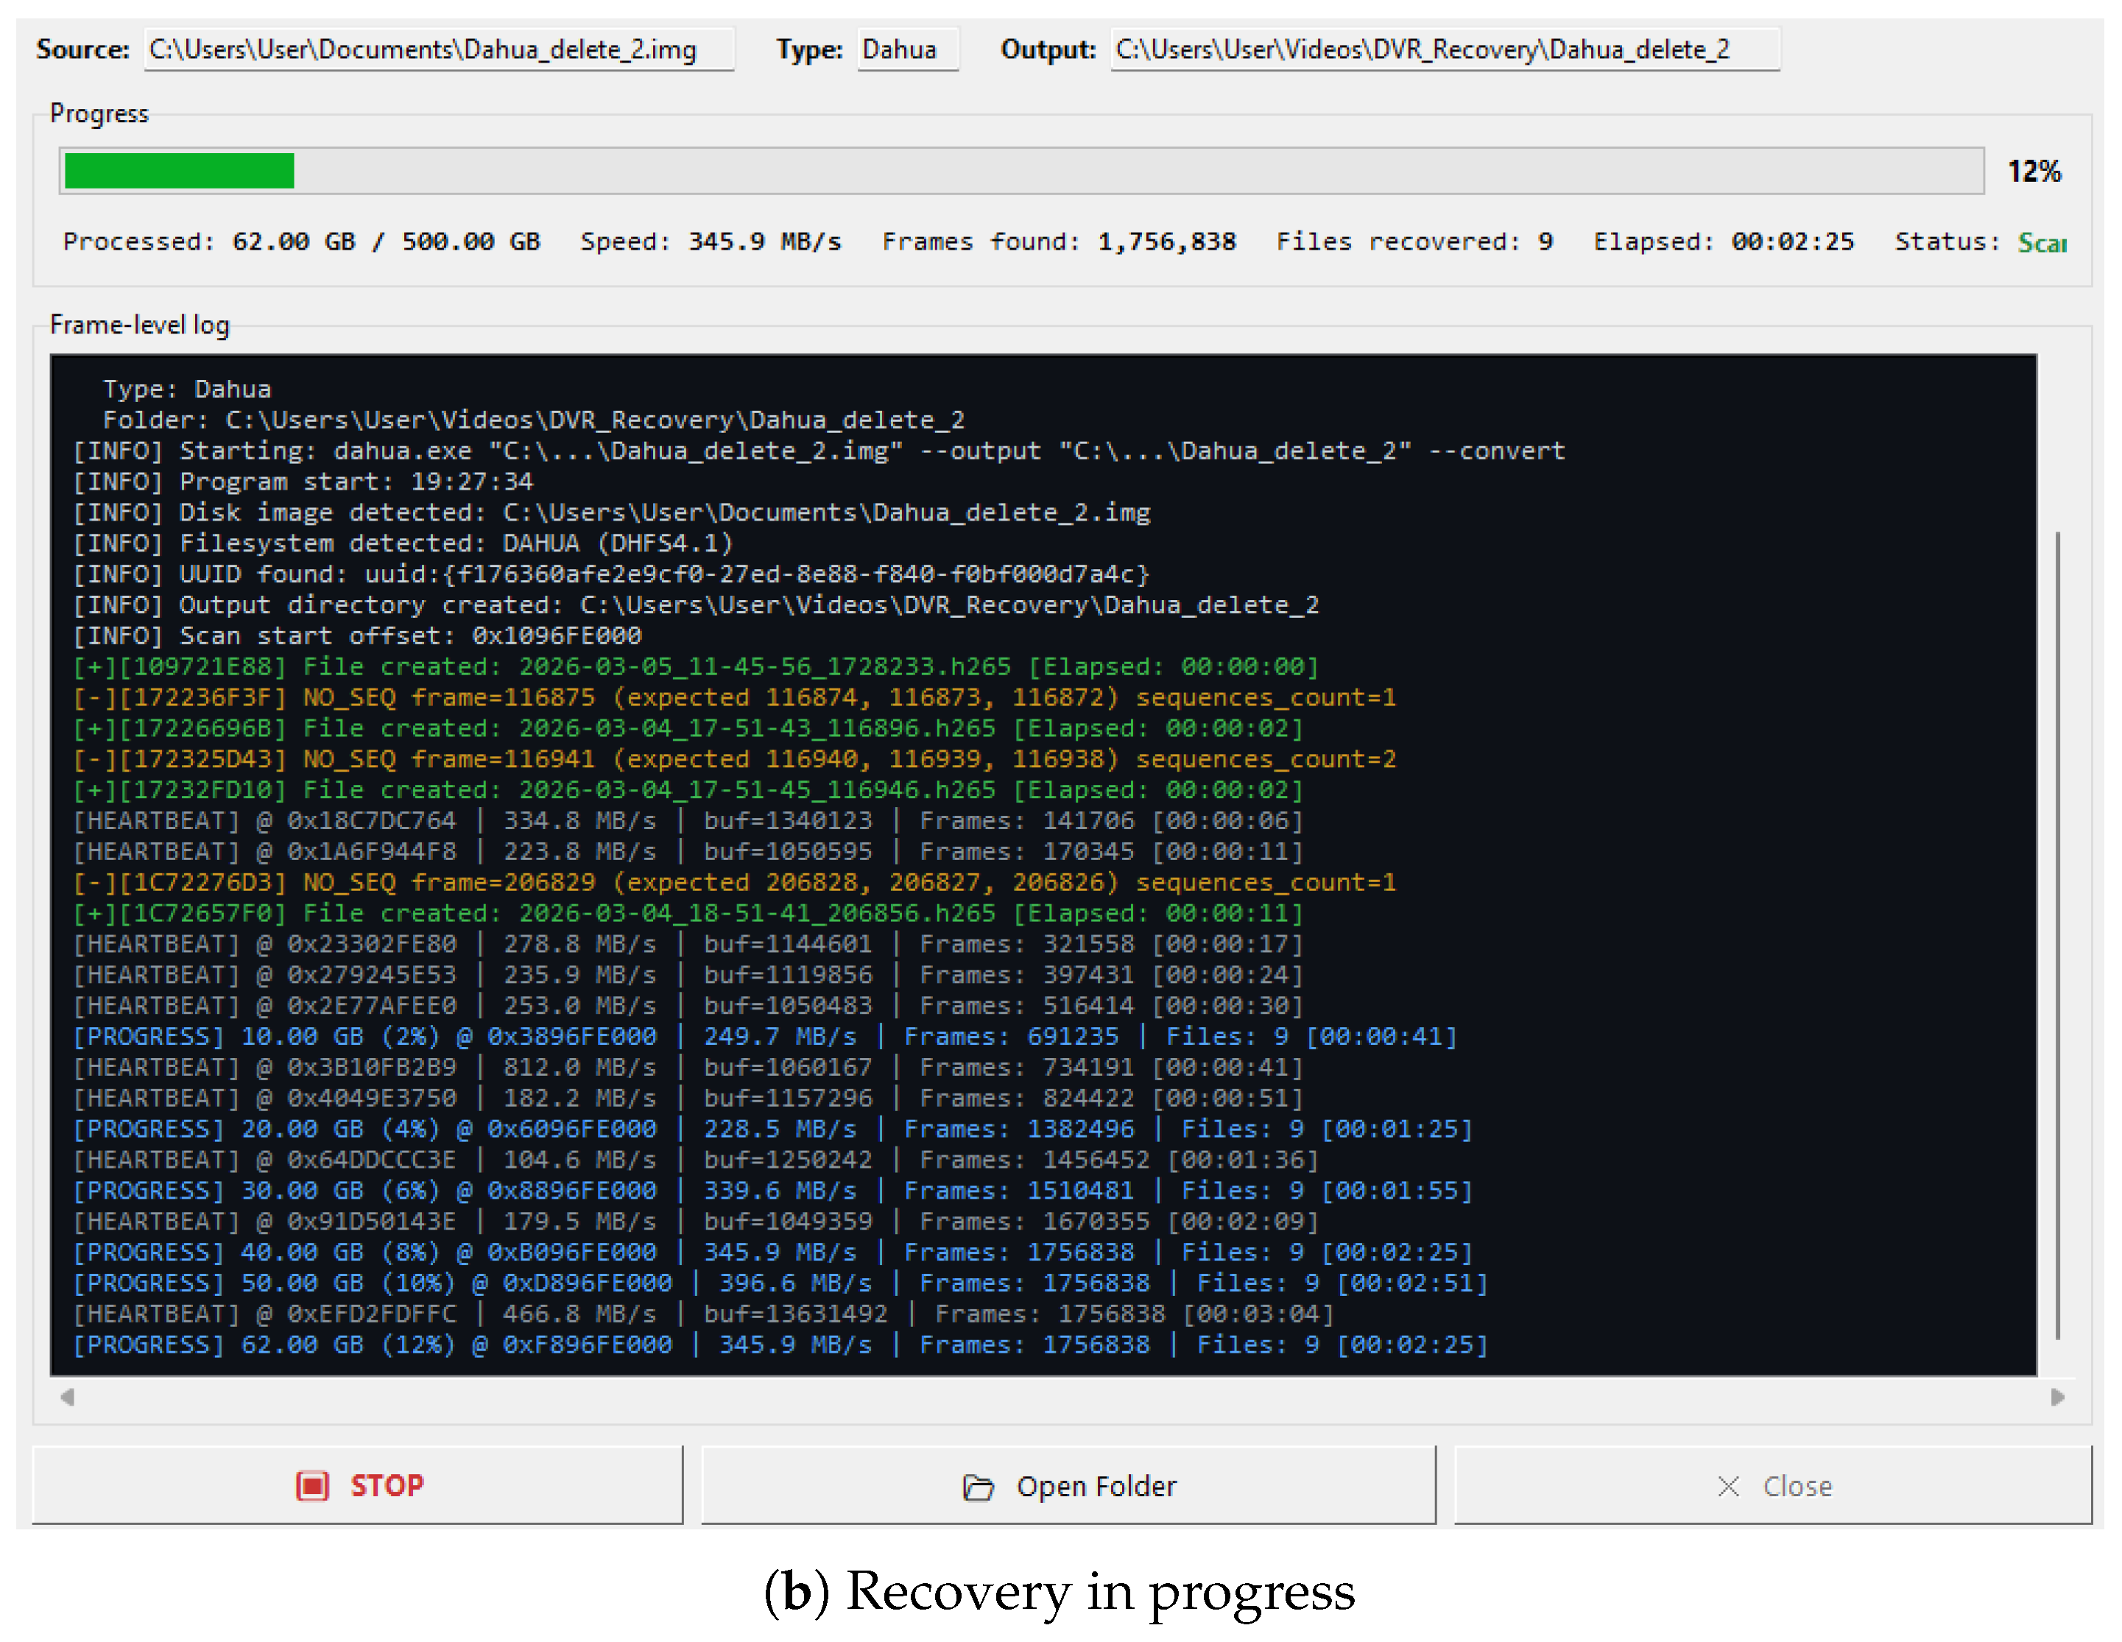Select the HEARTBEAT 0x3B10FB2B9 log line
This screenshot has width=2122, height=1642.
click(688, 1068)
